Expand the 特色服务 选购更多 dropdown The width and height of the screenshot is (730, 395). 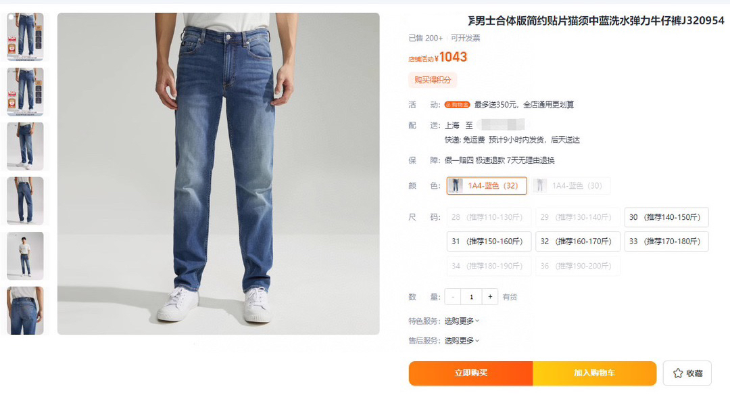[462, 321]
